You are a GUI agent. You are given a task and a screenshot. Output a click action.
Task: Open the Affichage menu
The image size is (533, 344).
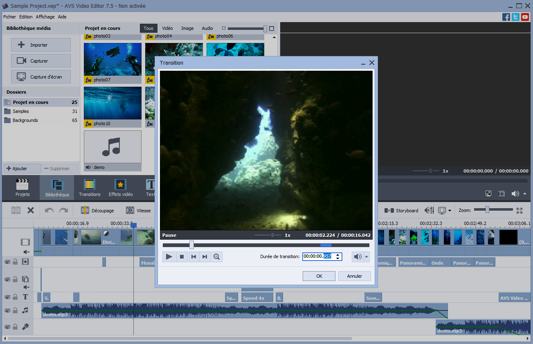point(45,17)
